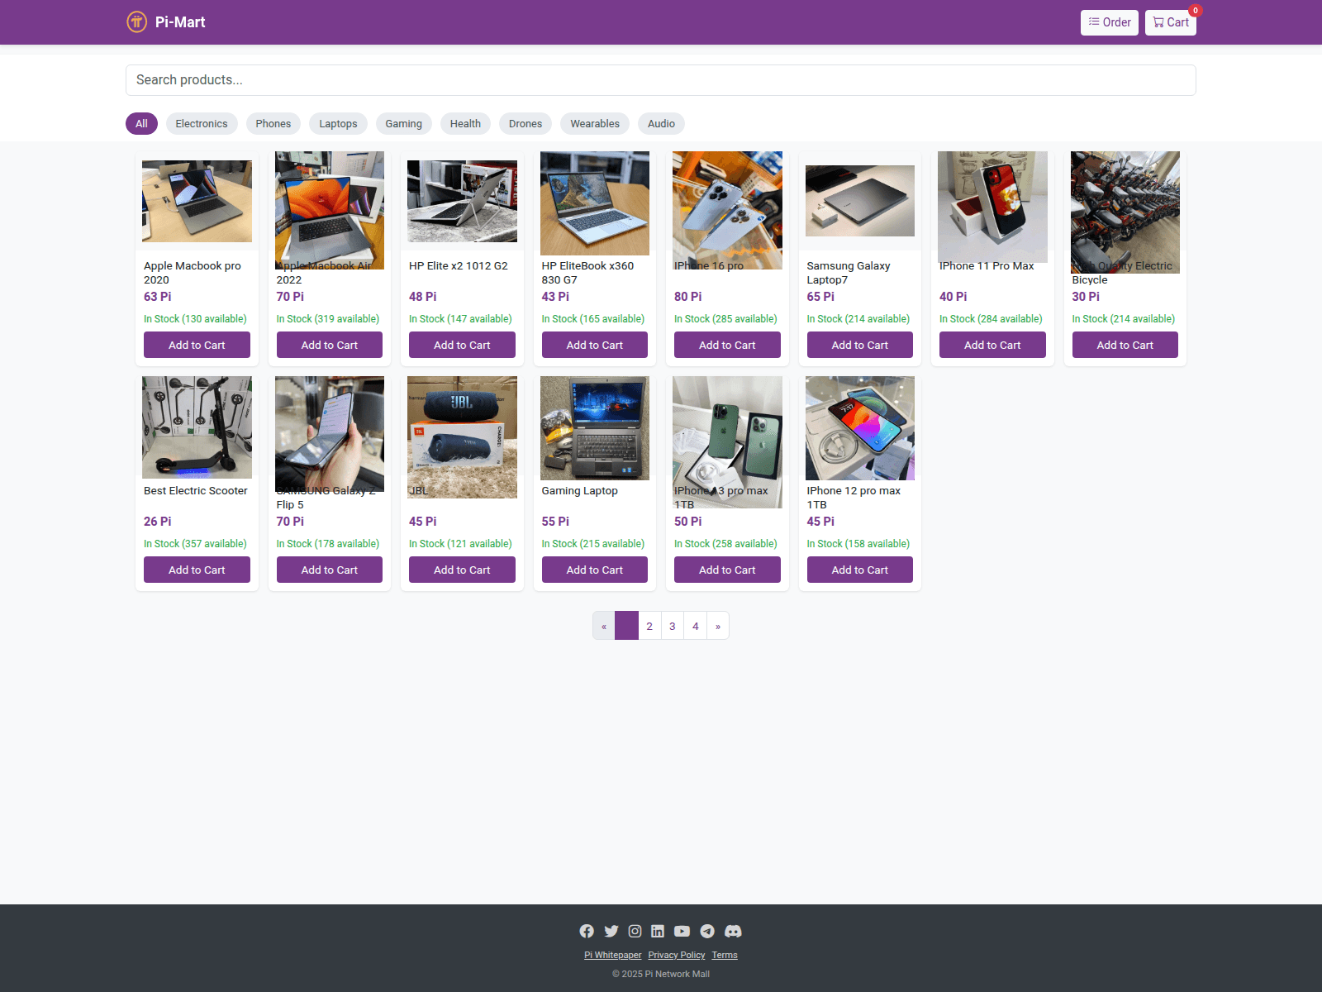The height and width of the screenshot is (992, 1322).
Task: Open Best Electric Scooter product image
Action: tap(197, 427)
